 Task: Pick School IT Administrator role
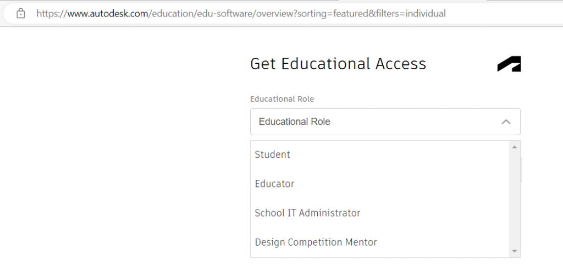pyautogui.click(x=307, y=213)
